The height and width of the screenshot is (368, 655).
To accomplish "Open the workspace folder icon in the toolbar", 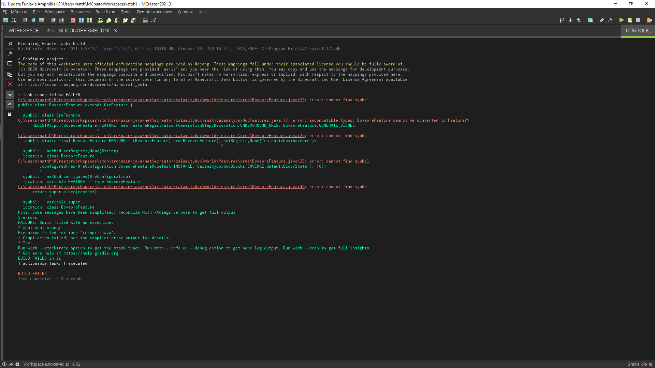I will (x=591, y=20).
